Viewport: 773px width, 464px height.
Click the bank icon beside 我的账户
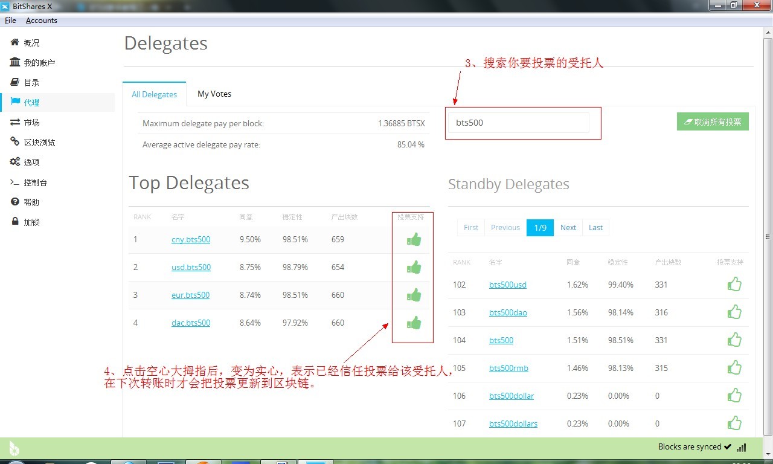tap(14, 62)
